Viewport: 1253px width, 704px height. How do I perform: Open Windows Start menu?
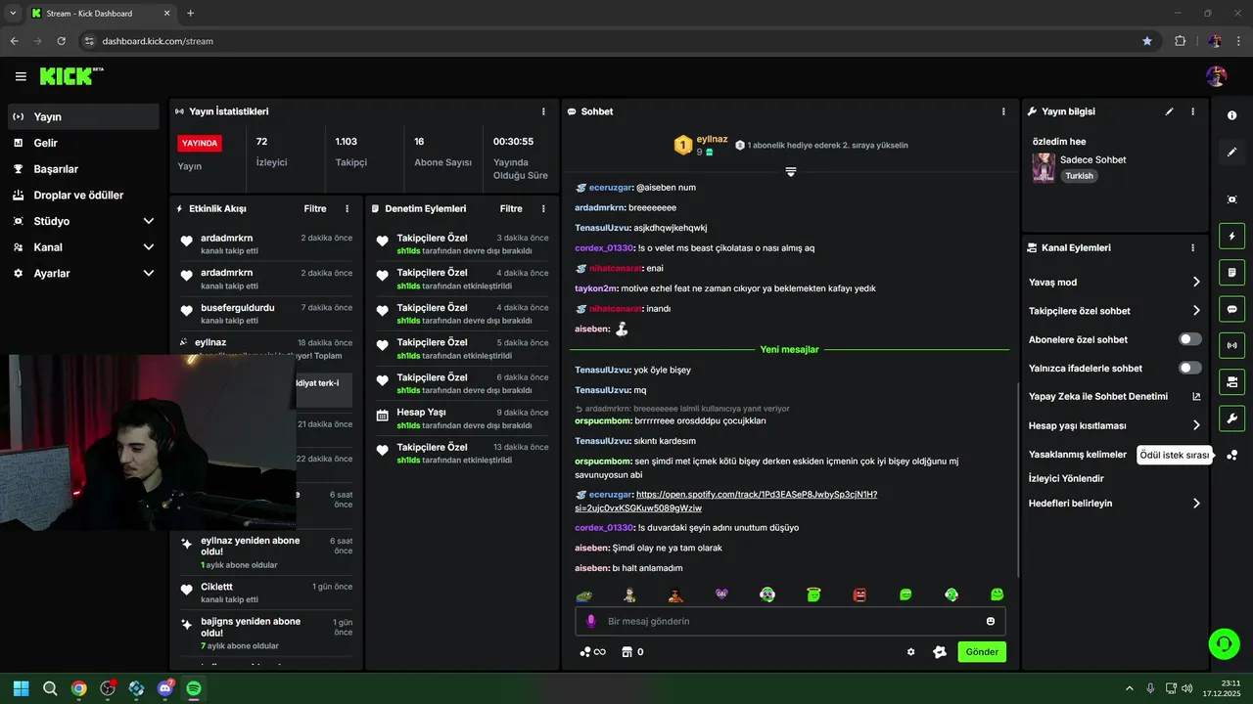coord(22,688)
